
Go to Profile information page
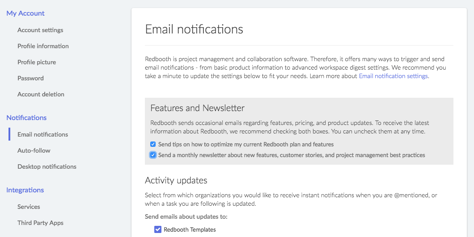pyautogui.click(x=43, y=46)
